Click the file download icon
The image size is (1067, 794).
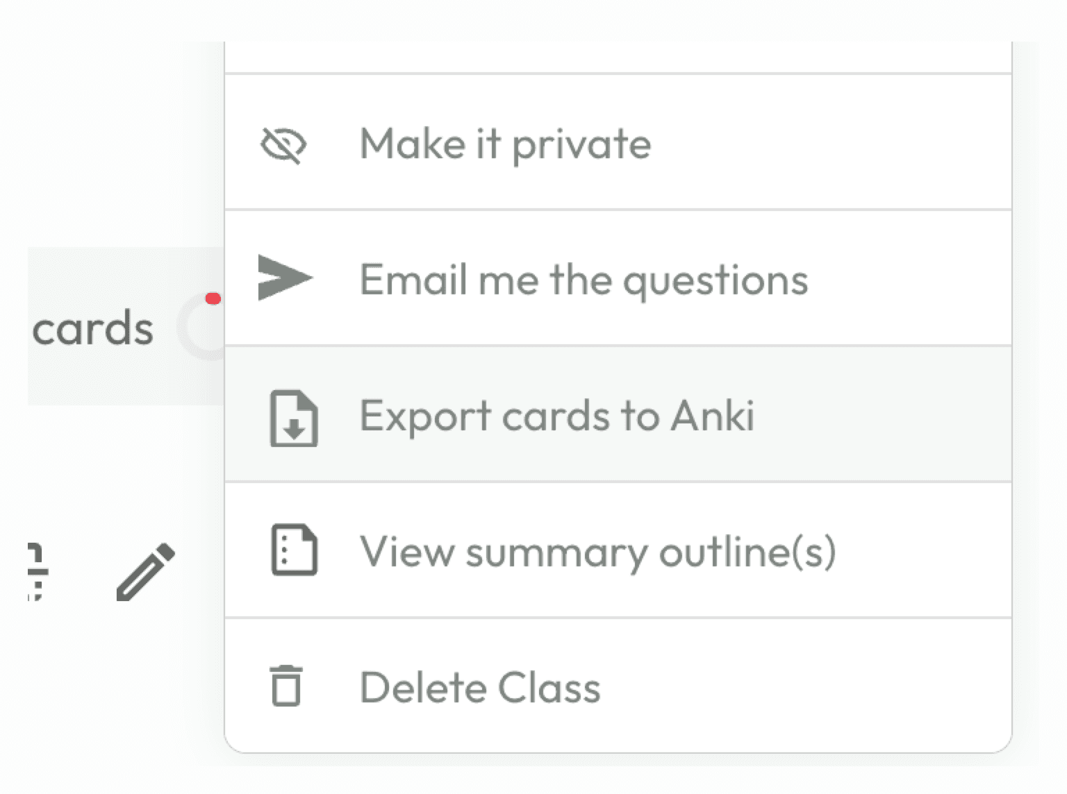[293, 418]
